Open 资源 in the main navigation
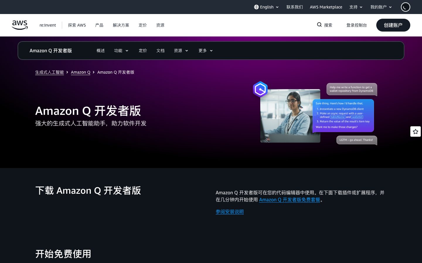The width and height of the screenshot is (422, 263). [160, 25]
